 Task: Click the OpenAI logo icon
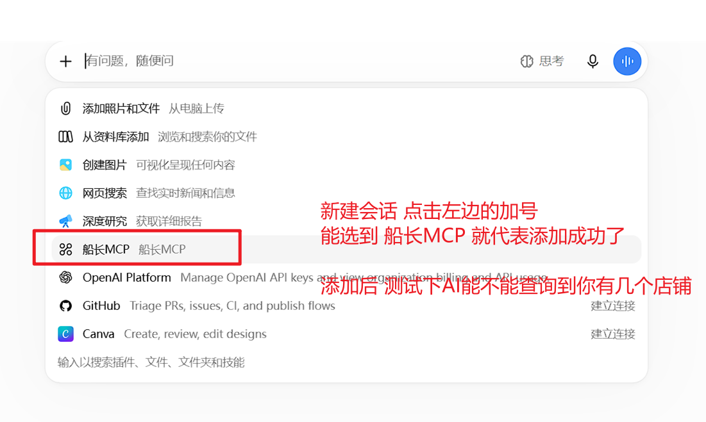[x=66, y=277]
